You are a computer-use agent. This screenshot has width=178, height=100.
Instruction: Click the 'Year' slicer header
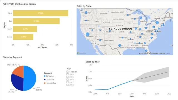(68, 69)
